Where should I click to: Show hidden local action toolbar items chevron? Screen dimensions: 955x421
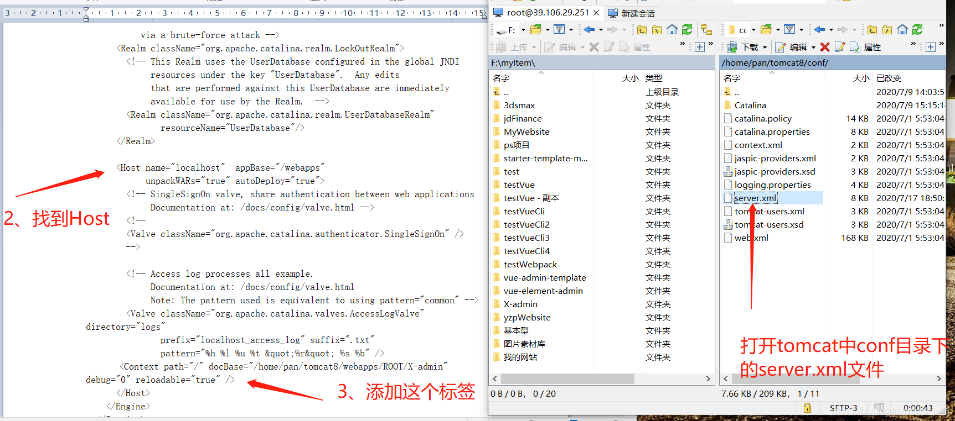pos(683,44)
